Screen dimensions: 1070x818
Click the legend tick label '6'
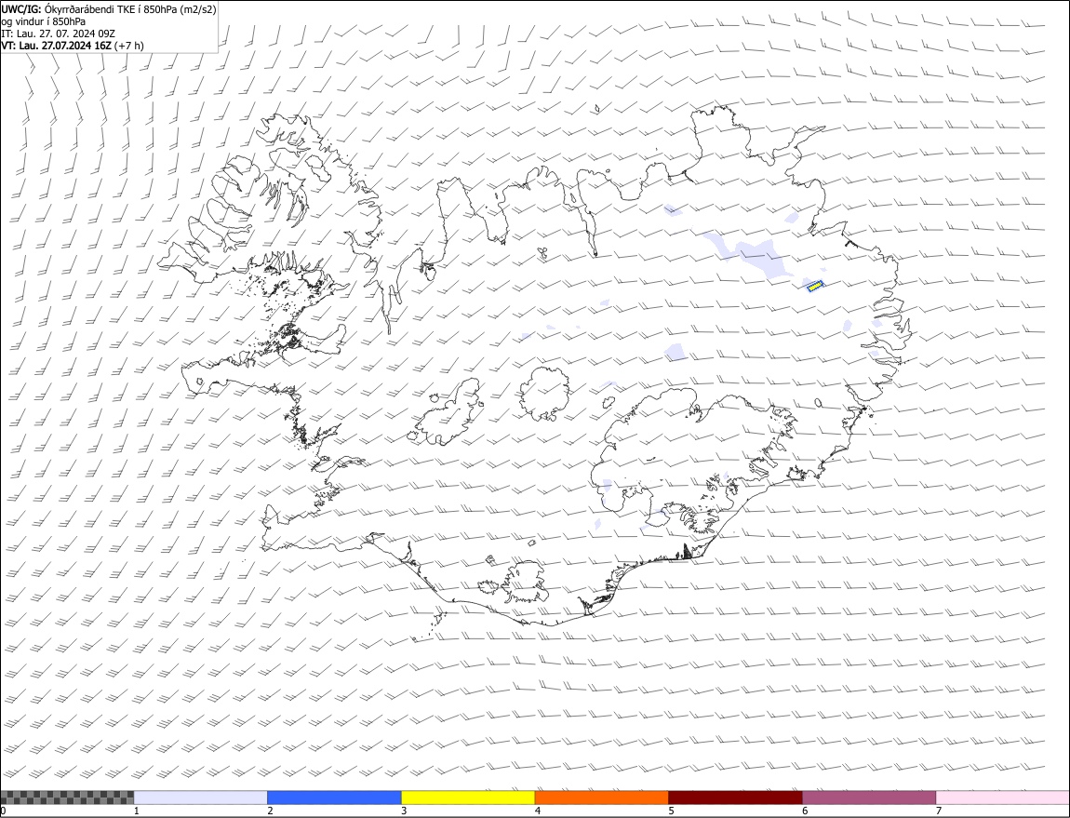click(805, 811)
